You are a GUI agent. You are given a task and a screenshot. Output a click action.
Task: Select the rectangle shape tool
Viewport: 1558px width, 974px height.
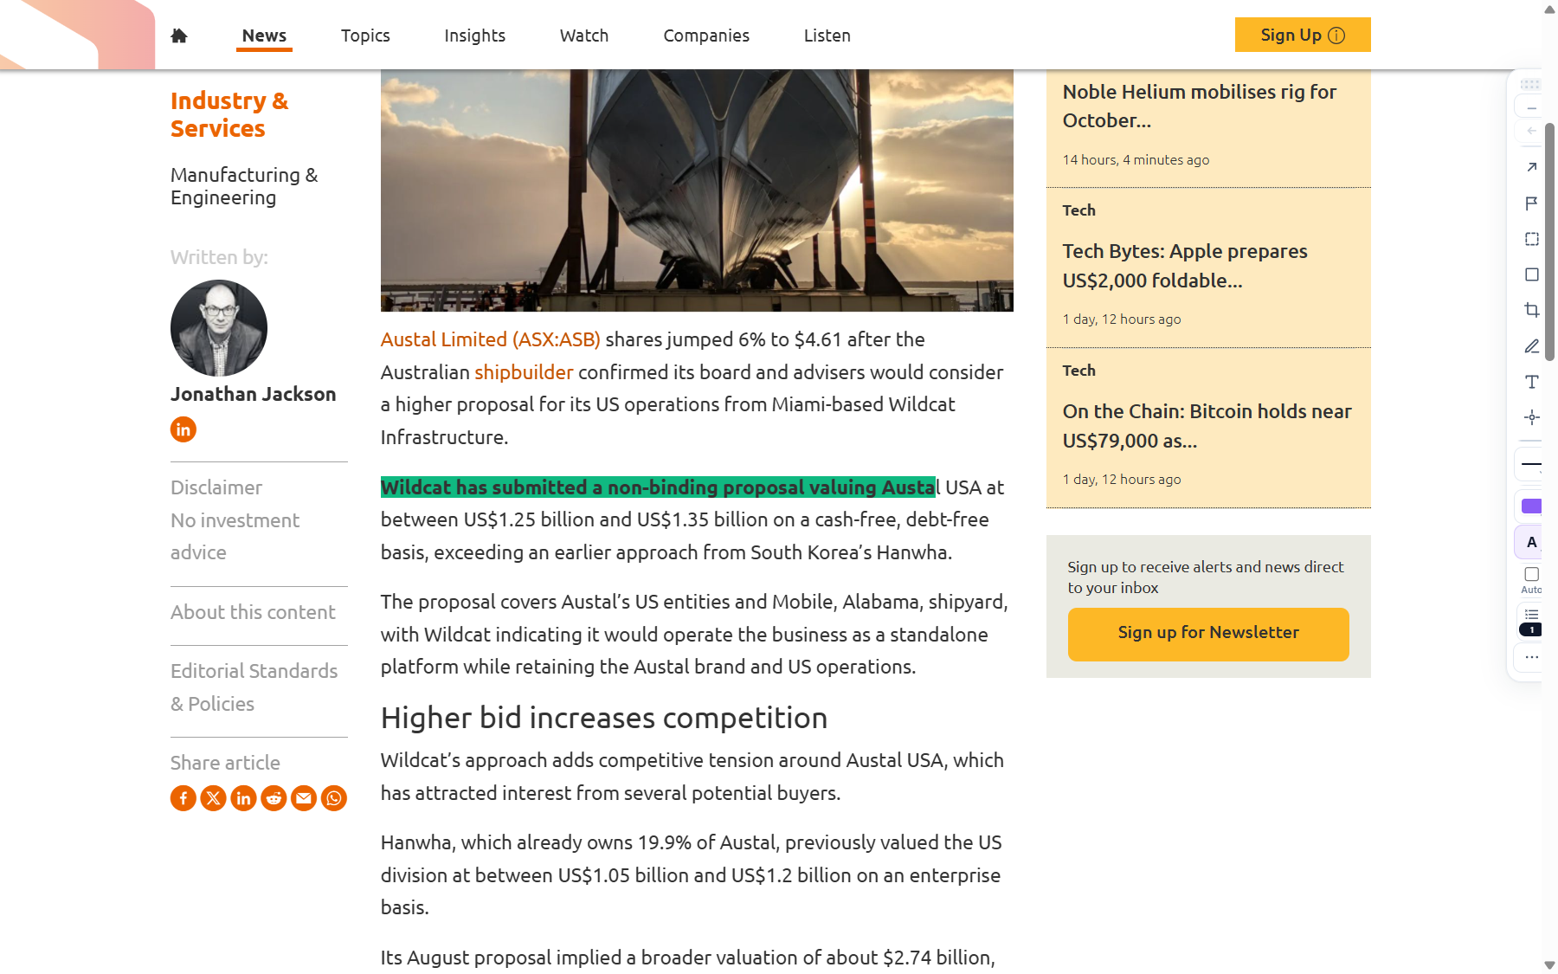(1531, 274)
